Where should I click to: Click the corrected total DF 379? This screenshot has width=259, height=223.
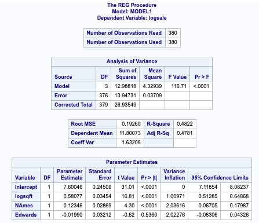104,105
